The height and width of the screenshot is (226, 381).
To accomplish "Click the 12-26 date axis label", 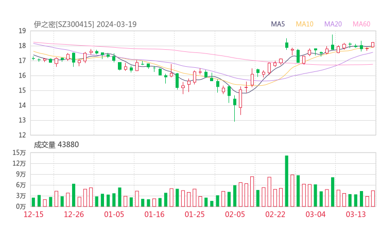I will (x=74, y=214).
